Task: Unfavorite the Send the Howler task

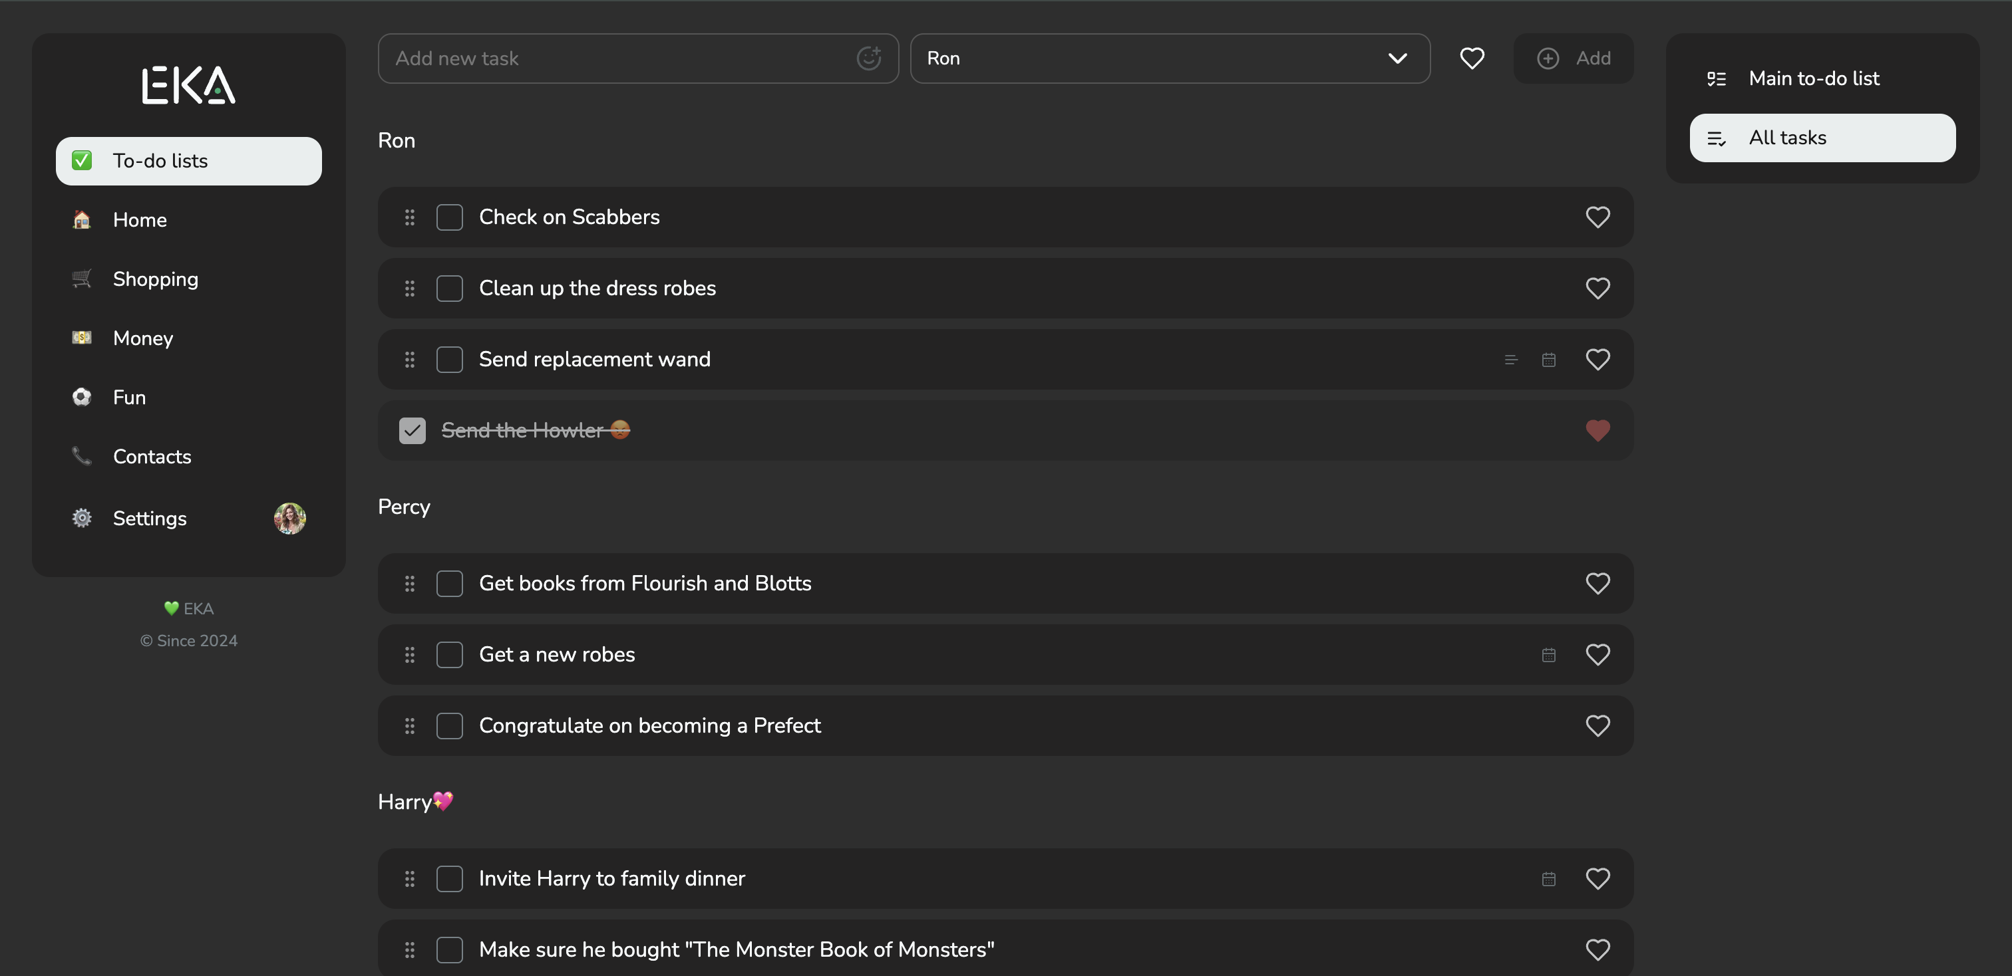Action: point(1598,430)
